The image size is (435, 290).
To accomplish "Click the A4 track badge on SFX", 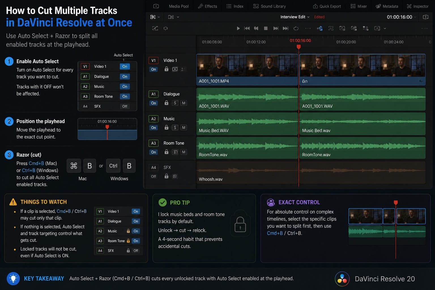I will coord(153,167).
